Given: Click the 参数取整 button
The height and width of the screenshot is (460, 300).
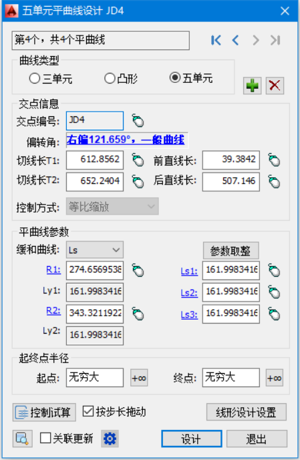Looking at the screenshot, I should (x=231, y=251).
